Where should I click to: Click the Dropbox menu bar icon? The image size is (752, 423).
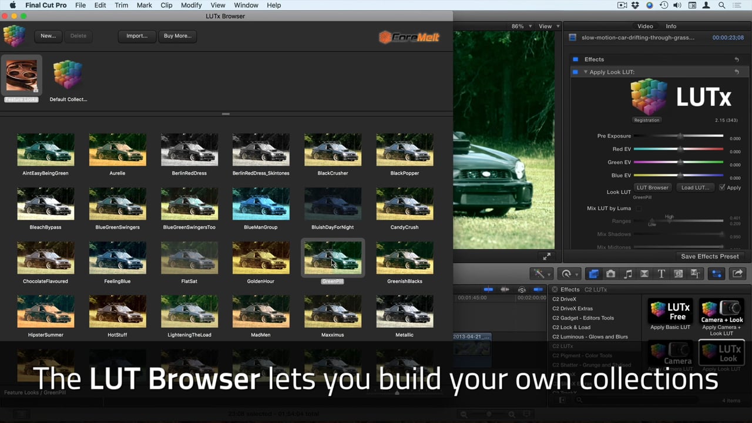point(636,5)
